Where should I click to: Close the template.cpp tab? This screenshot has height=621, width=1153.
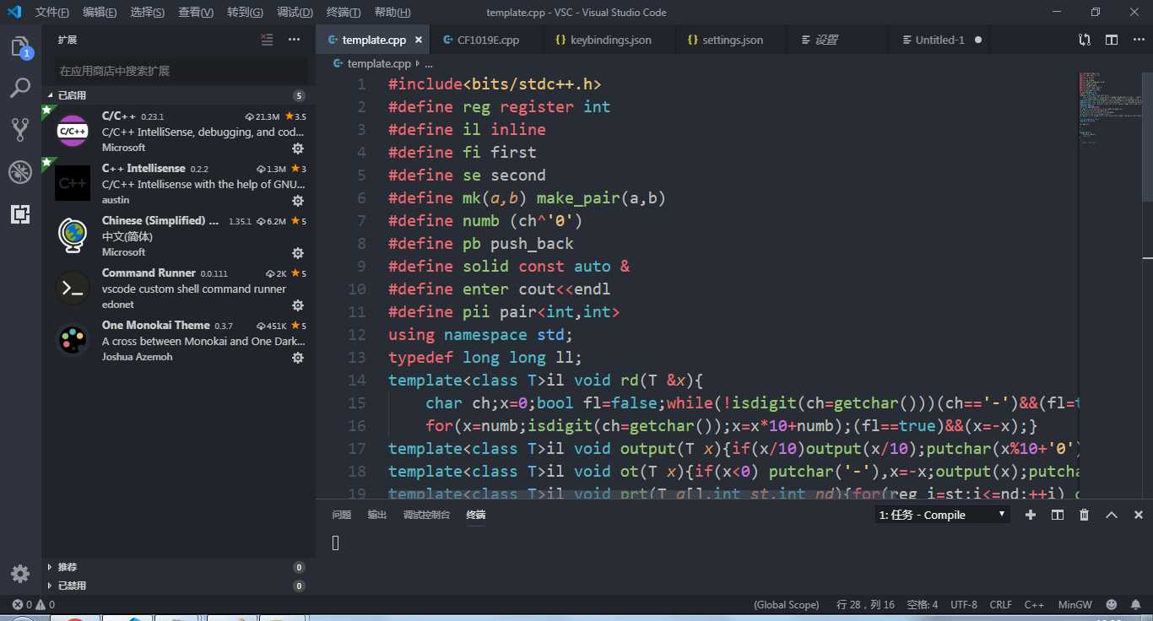coord(419,40)
